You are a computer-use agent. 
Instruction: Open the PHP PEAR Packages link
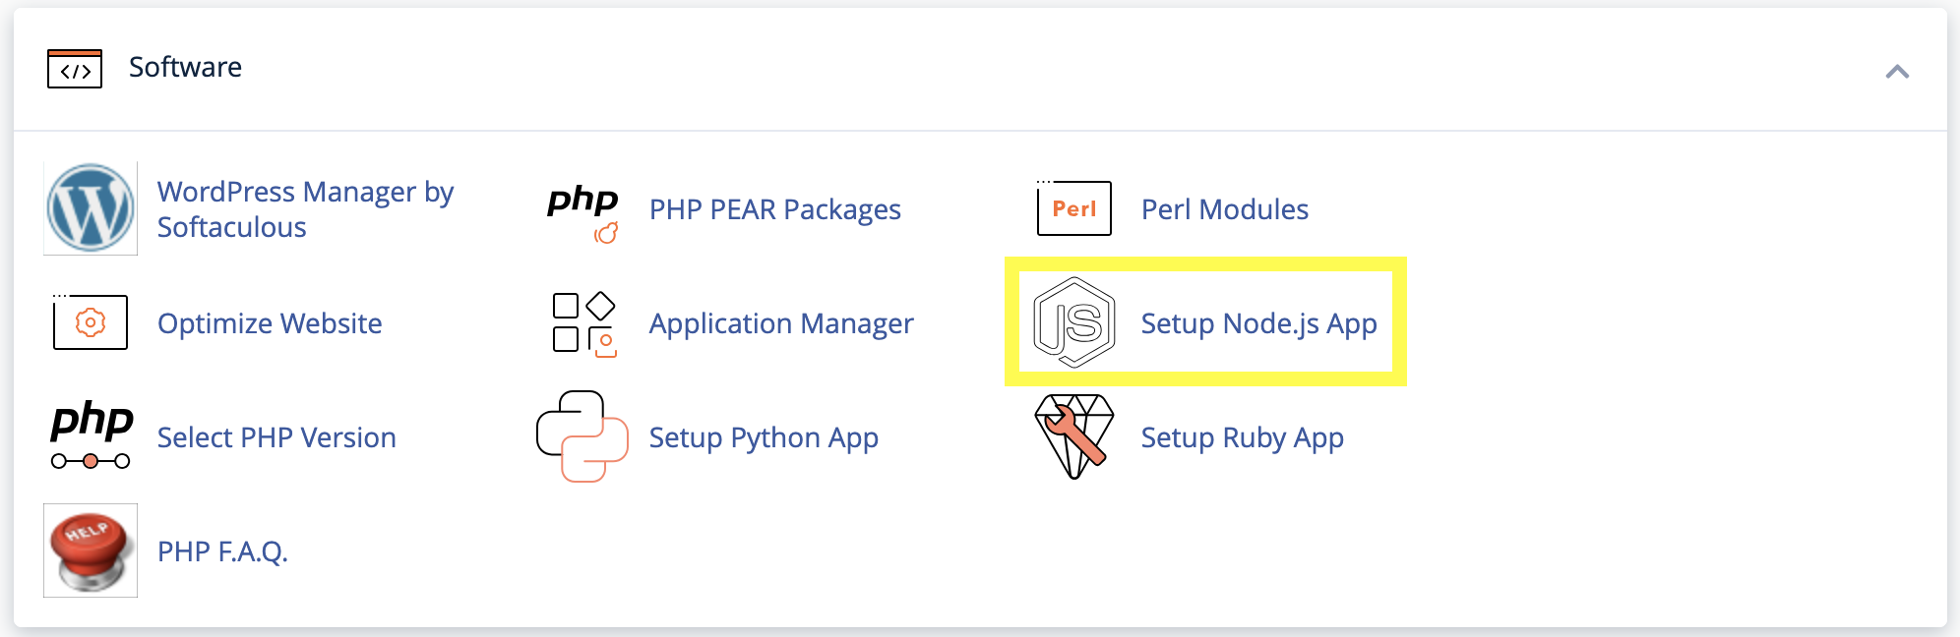click(x=774, y=209)
